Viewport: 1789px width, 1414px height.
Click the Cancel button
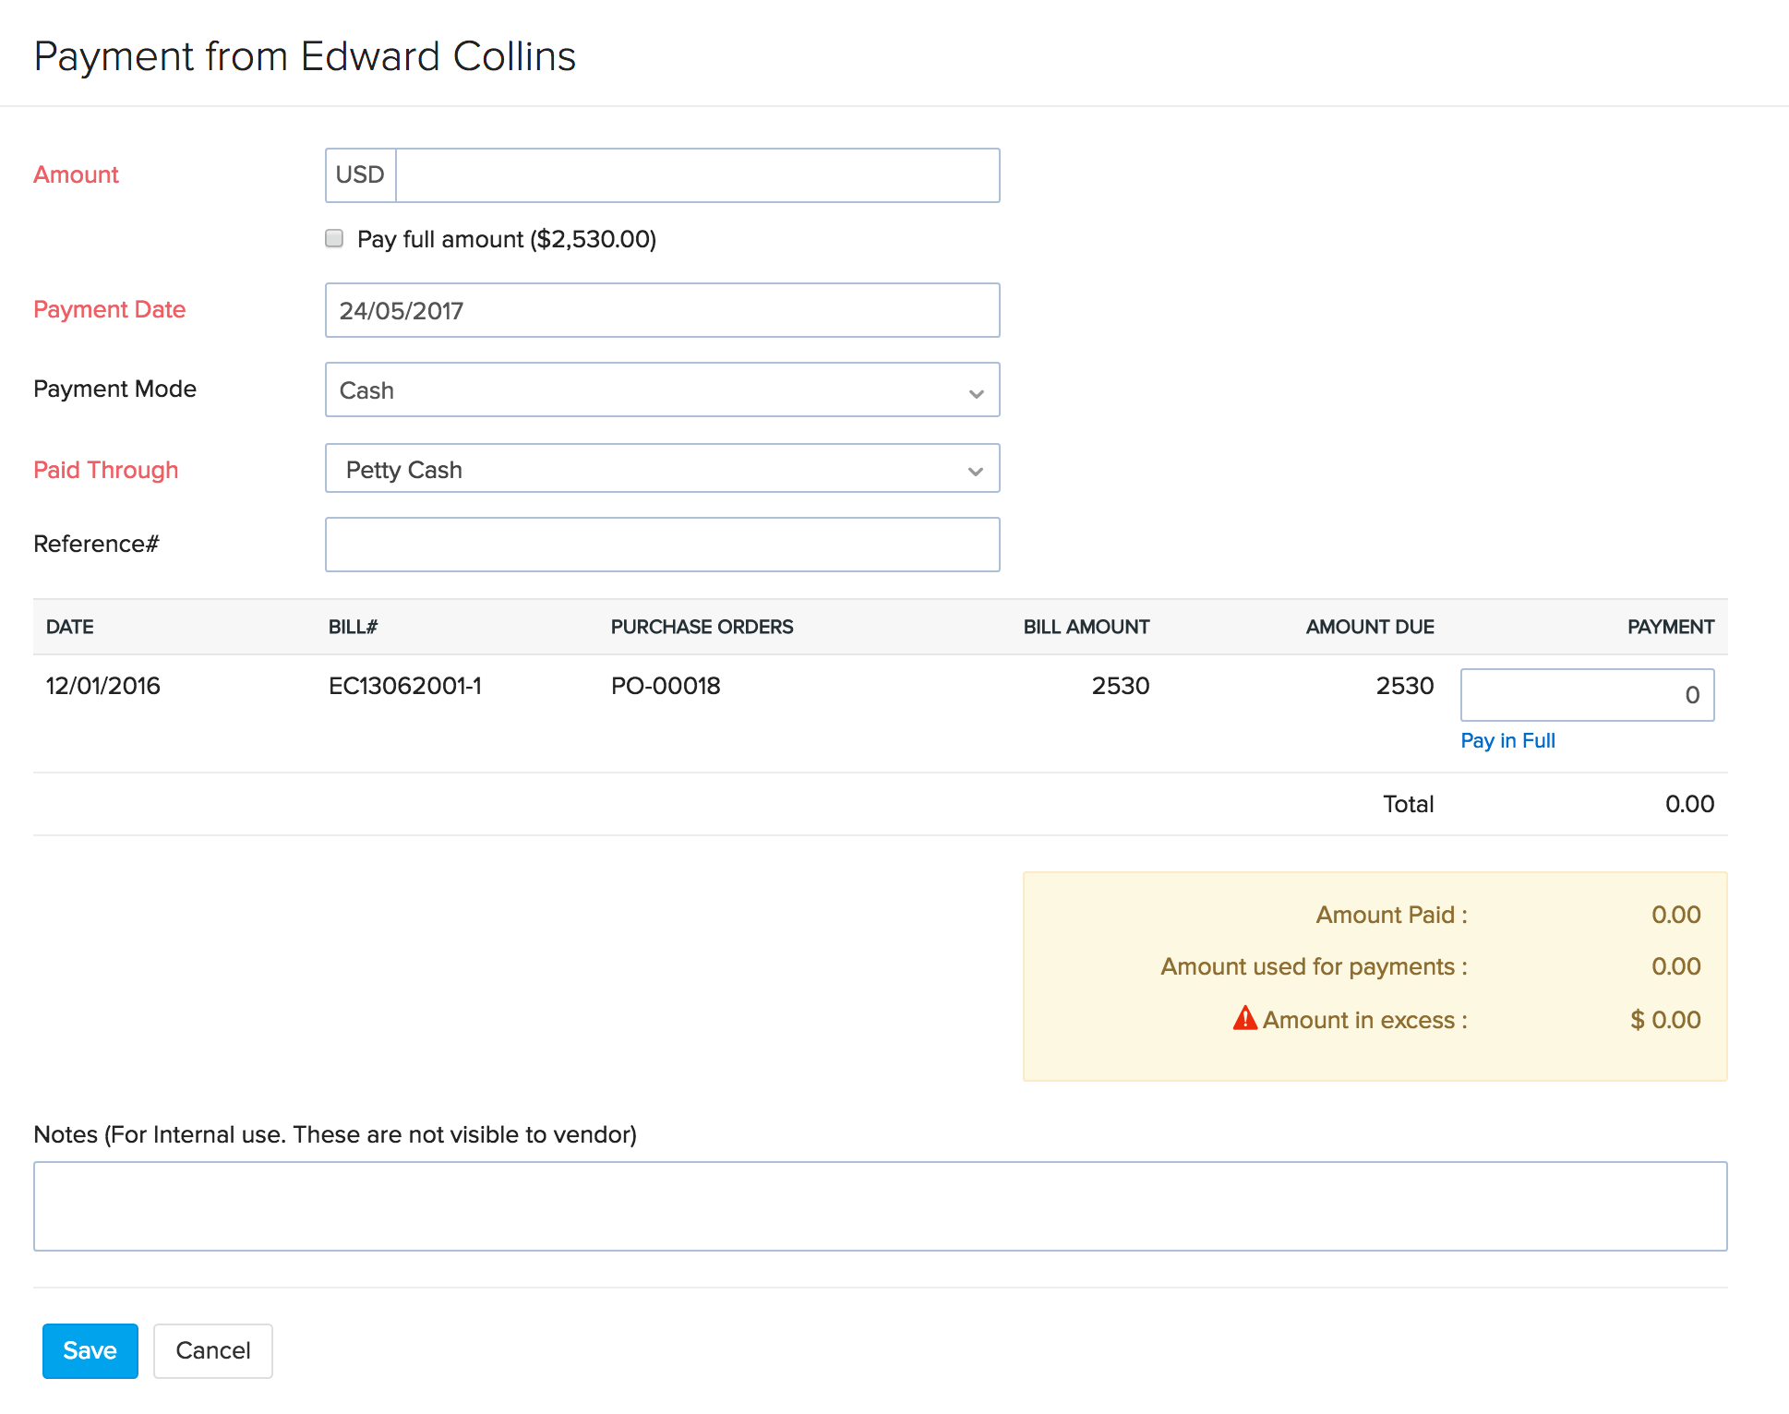coord(212,1350)
